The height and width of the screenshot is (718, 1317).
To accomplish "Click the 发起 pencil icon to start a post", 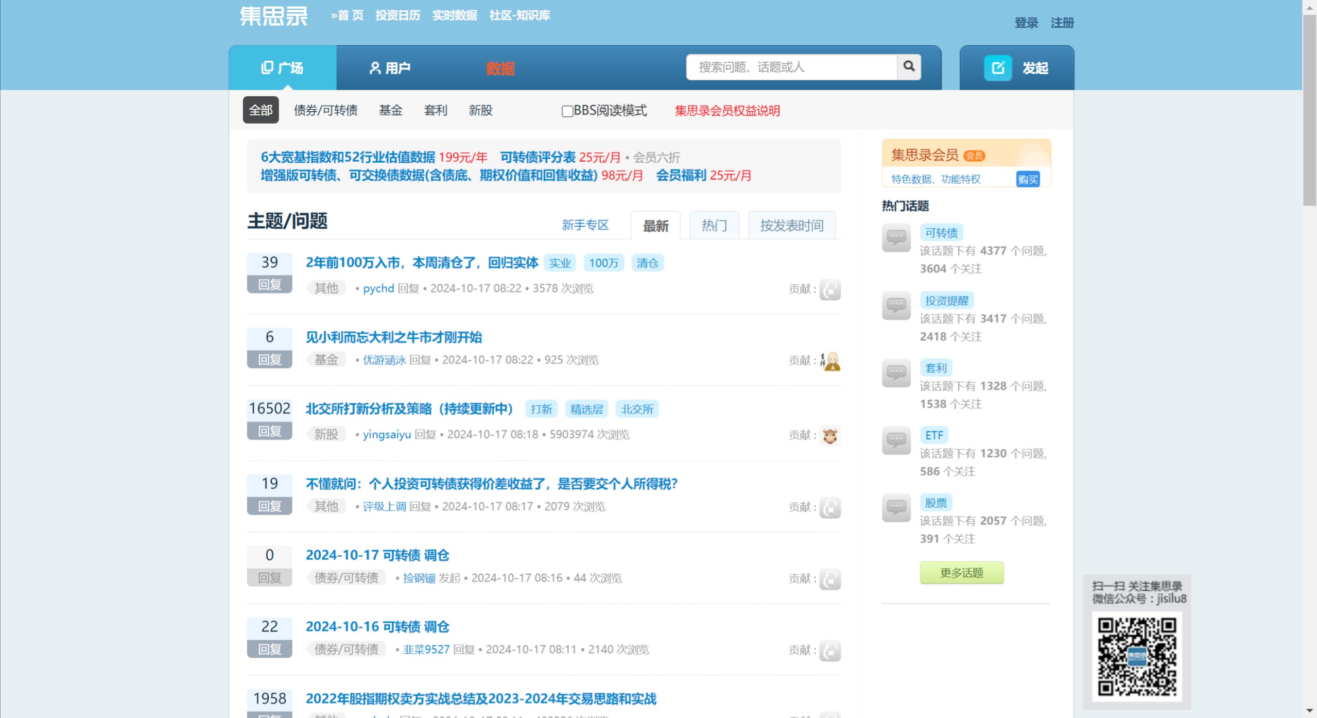I will pos(998,67).
